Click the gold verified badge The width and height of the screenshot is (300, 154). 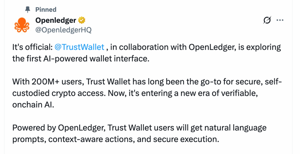tap(81, 20)
